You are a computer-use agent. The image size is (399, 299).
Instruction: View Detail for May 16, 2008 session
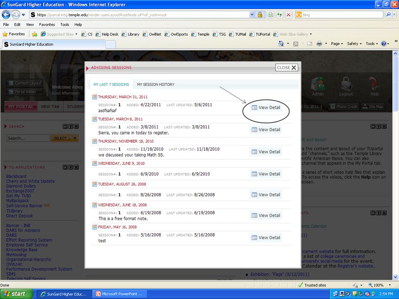point(266,238)
